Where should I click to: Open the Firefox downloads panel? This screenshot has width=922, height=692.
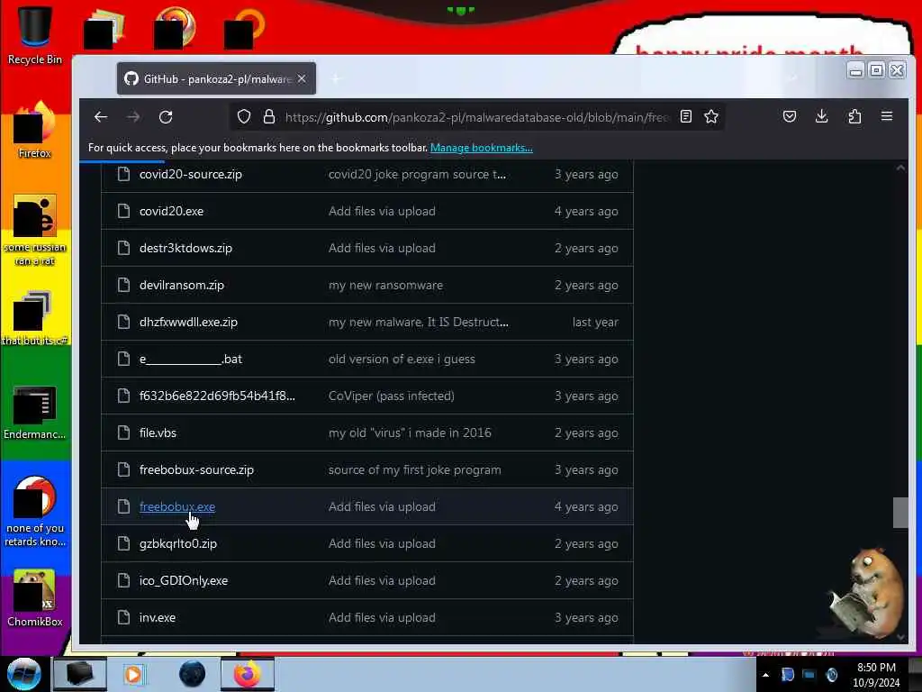[x=822, y=116]
